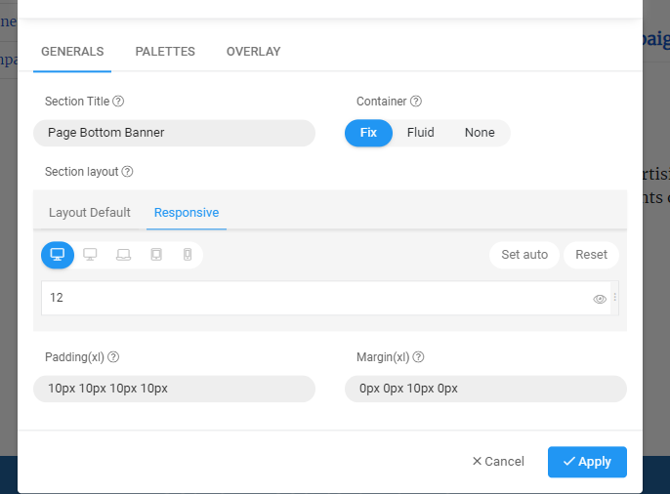
Task: Select the tablet device icon
Action: point(155,255)
